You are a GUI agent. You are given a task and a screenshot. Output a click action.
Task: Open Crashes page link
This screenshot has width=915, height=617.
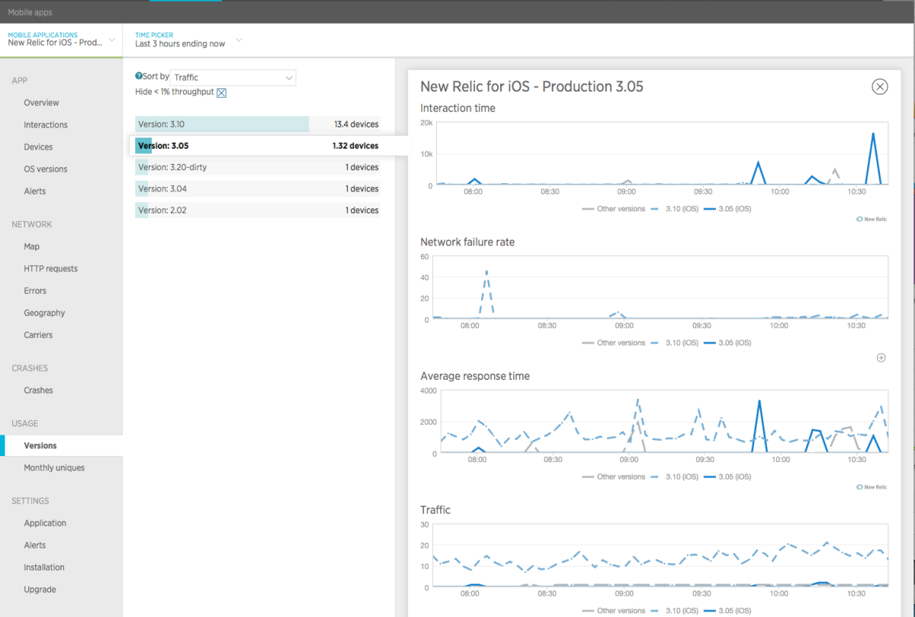point(38,390)
